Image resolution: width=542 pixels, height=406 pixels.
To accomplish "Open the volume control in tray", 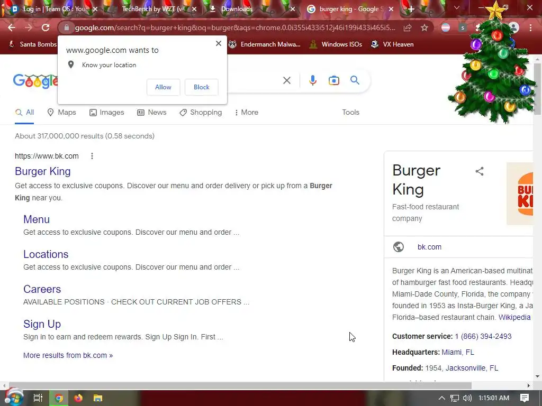I will pyautogui.click(x=467, y=398).
